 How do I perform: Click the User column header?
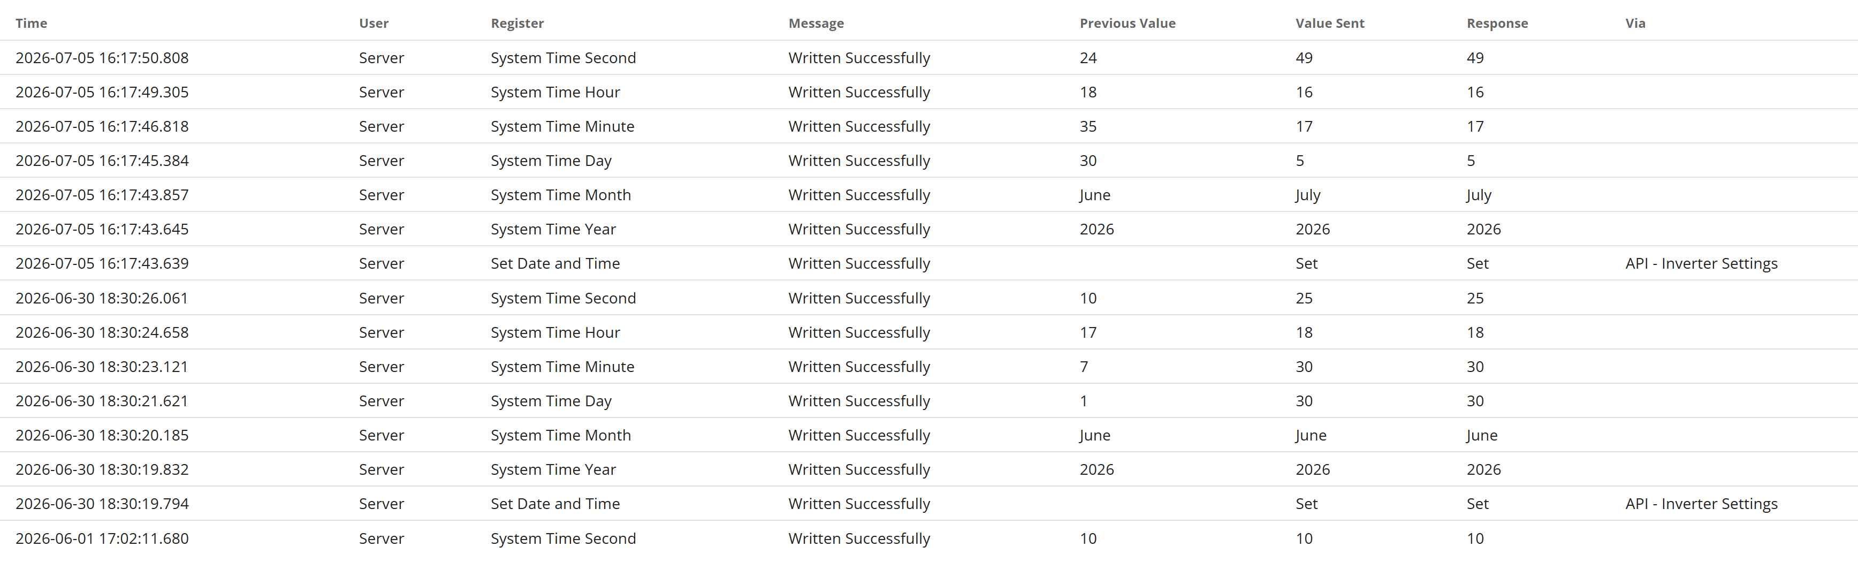(x=374, y=23)
